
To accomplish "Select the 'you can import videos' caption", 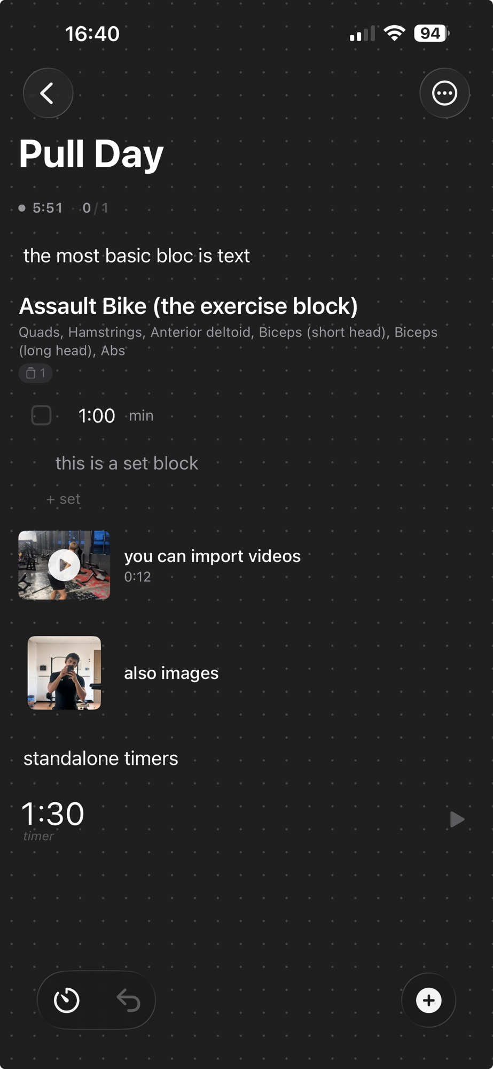I will (212, 556).
